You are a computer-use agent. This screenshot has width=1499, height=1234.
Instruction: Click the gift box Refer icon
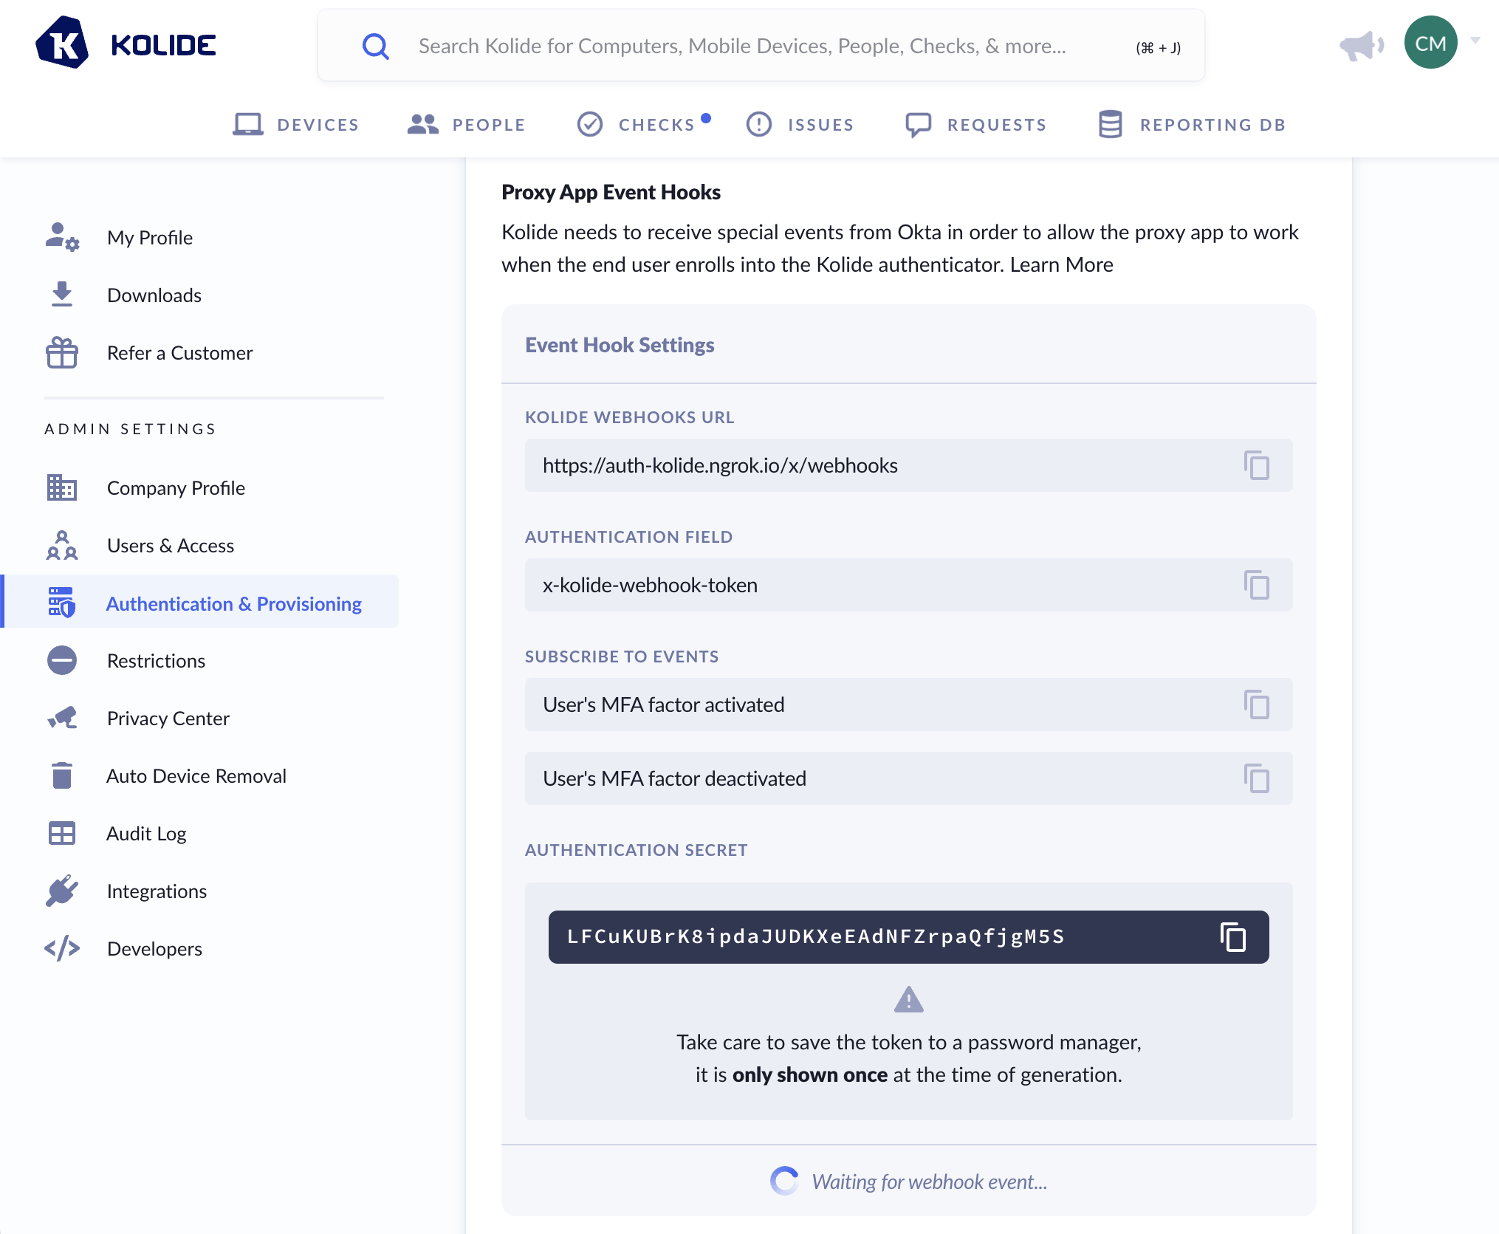coord(62,352)
